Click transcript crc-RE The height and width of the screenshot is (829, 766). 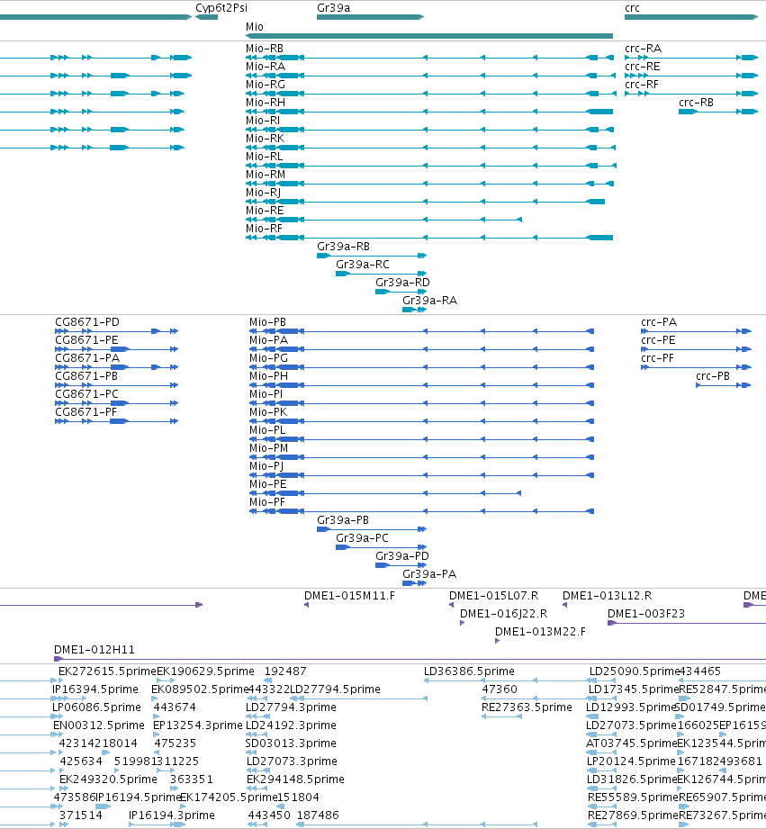click(x=643, y=66)
